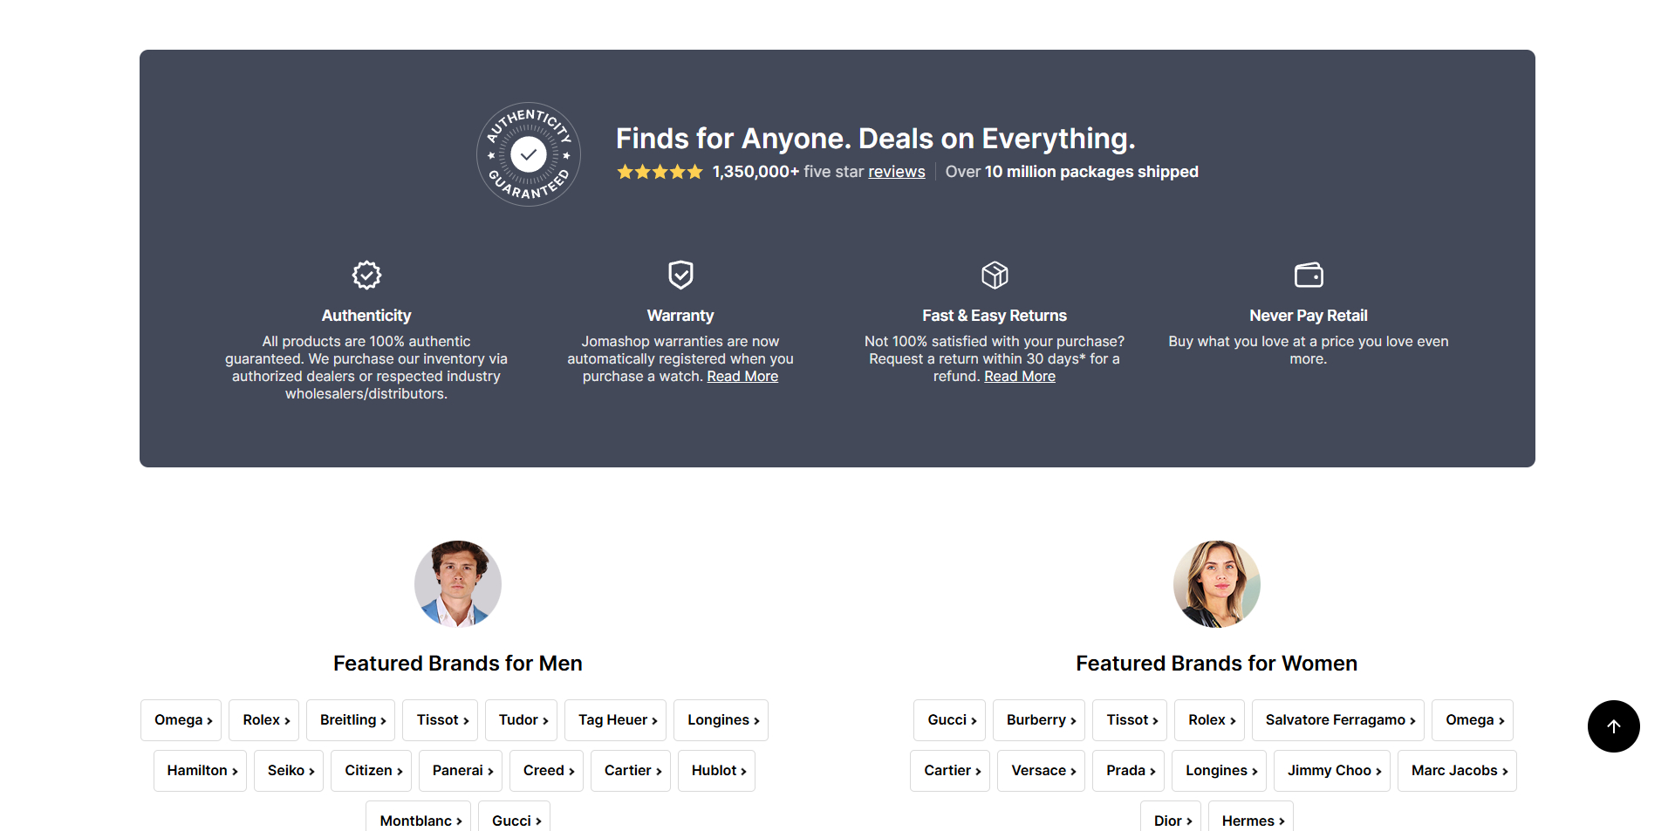This screenshot has height=831, width=1675.
Task: Click the Never Pay Retail title
Action: point(1309,316)
